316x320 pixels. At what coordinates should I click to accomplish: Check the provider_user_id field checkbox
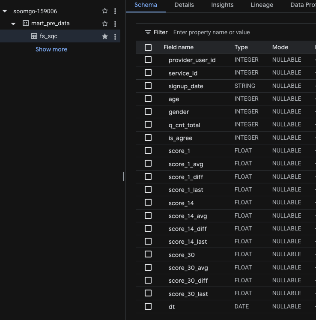point(148,60)
